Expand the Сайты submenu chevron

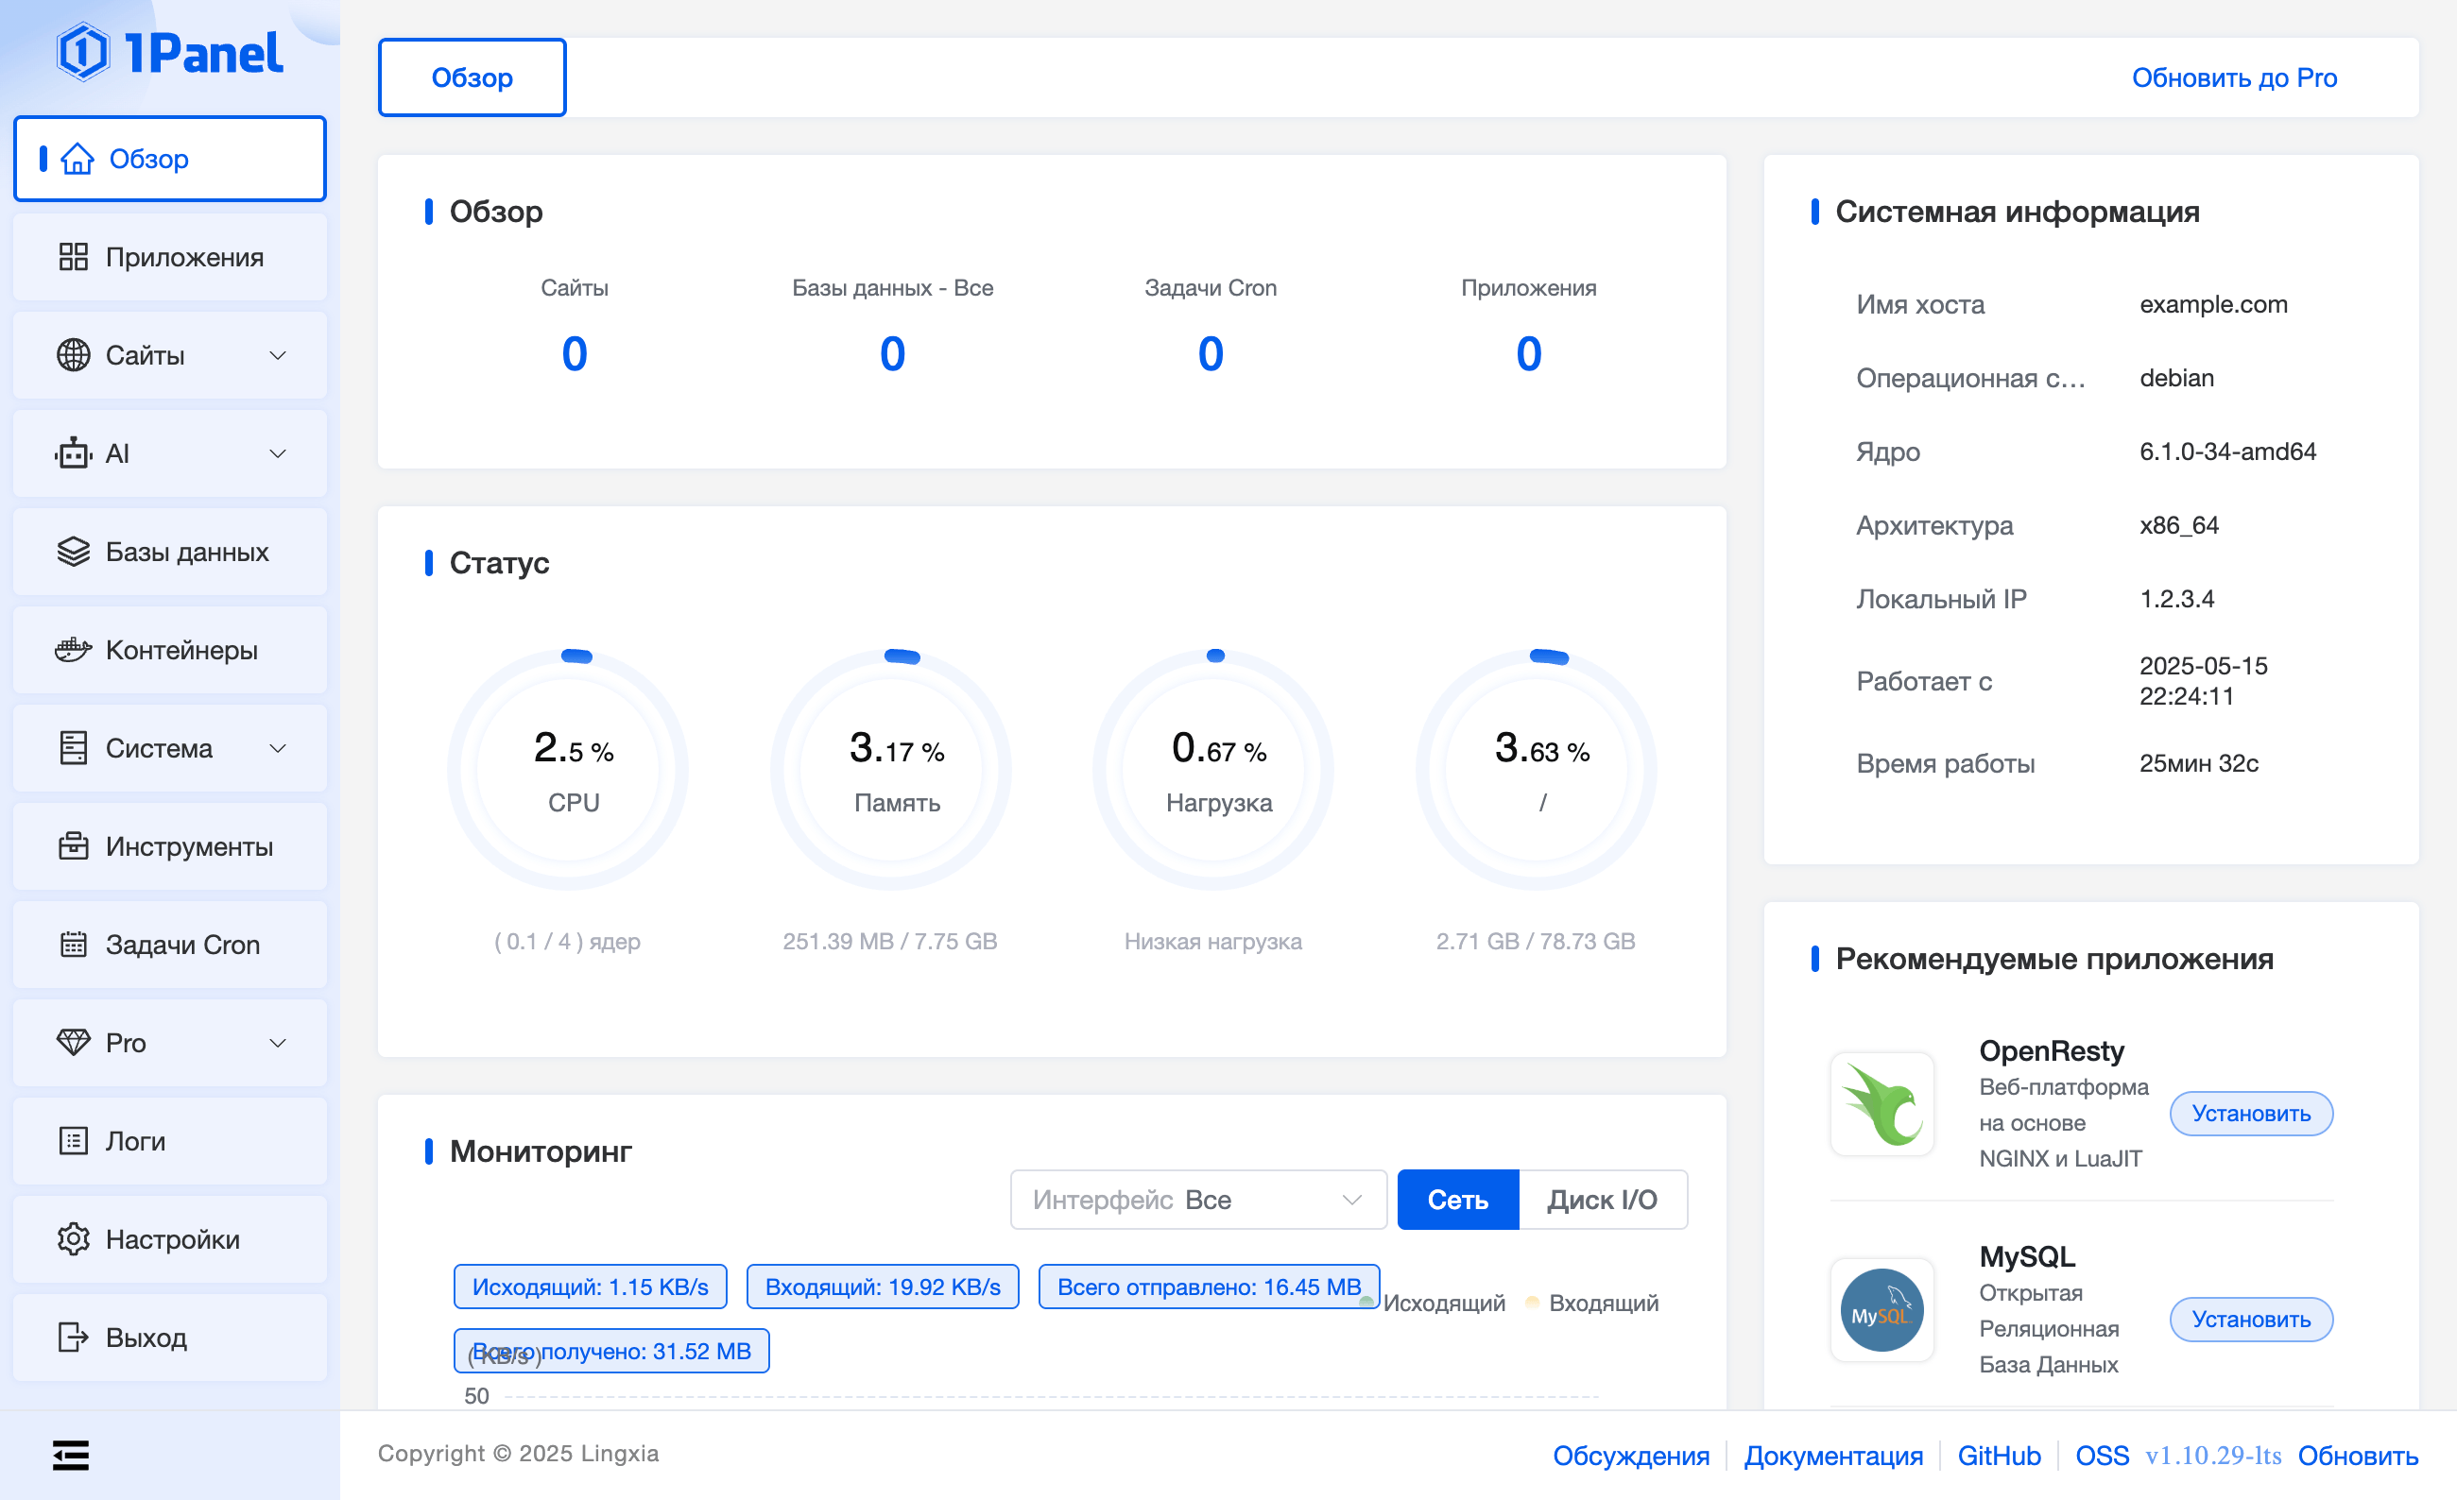click(x=278, y=355)
